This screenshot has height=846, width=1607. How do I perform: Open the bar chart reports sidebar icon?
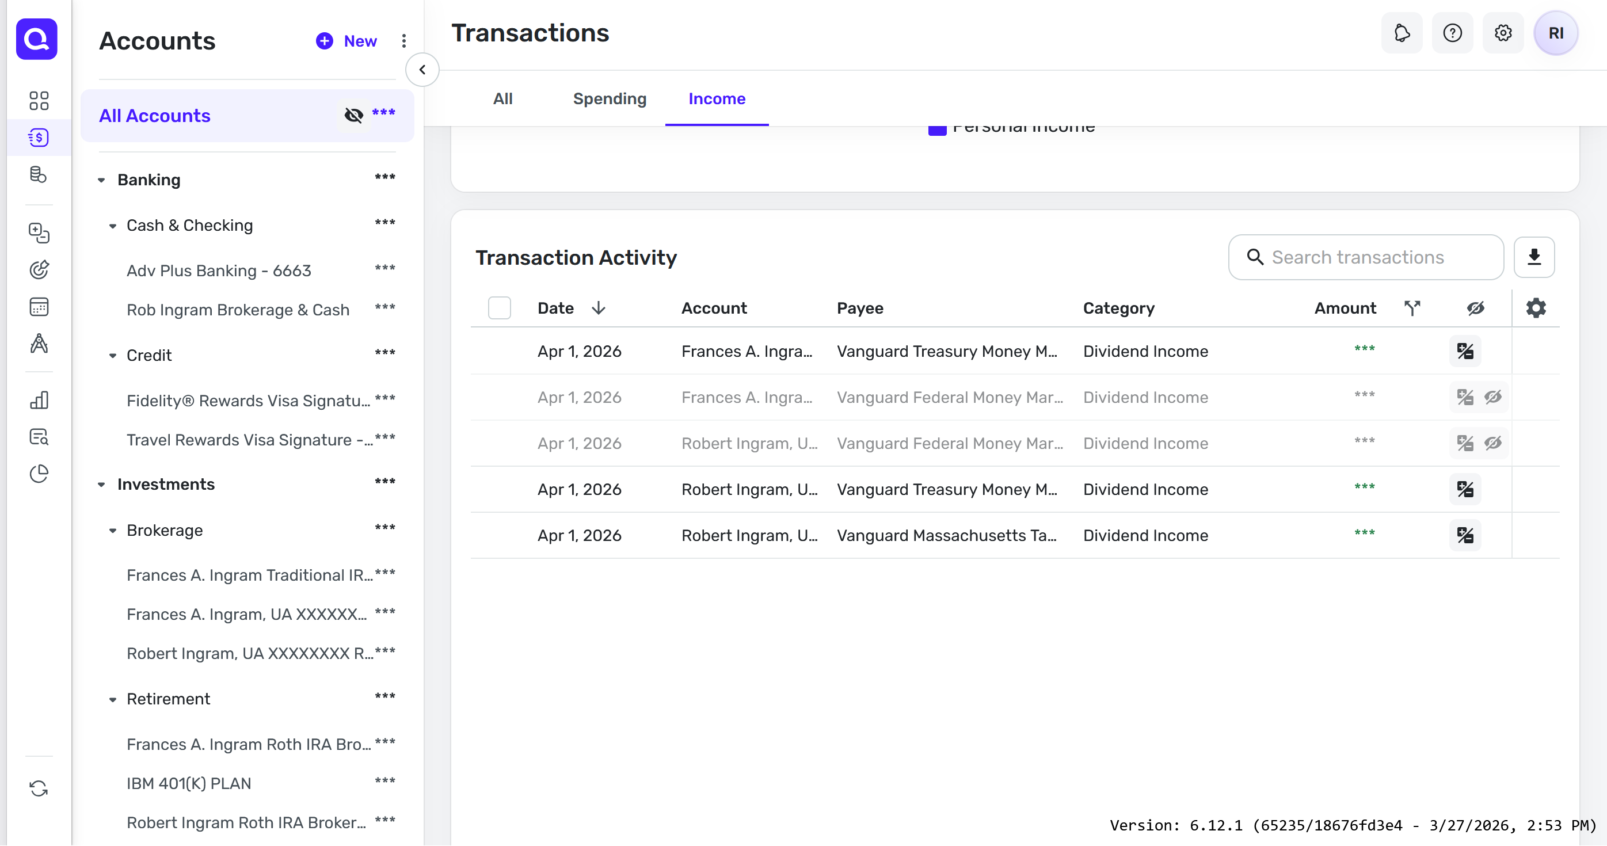tap(39, 400)
